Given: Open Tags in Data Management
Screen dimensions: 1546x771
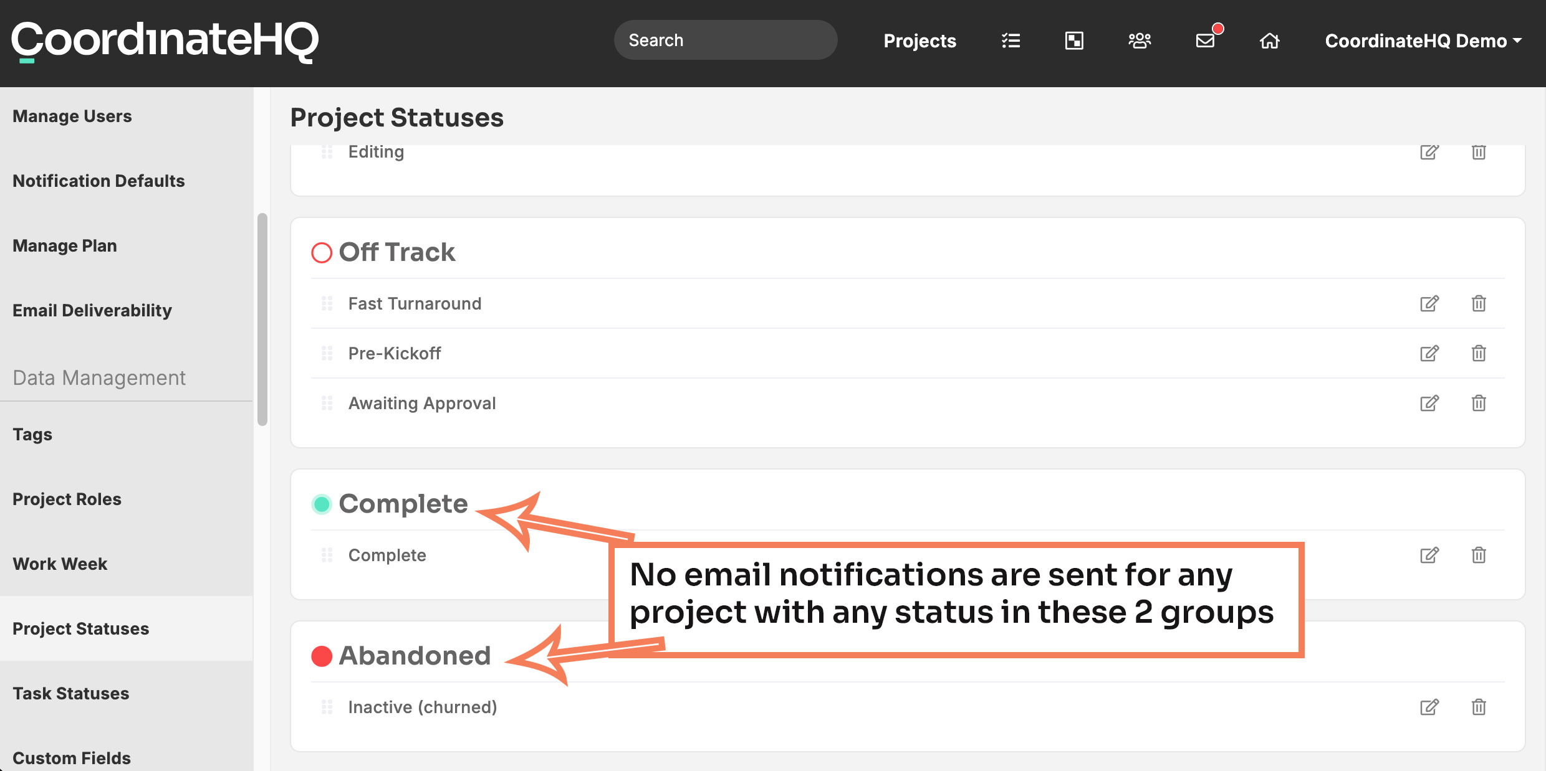Looking at the screenshot, I should click(32, 434).
